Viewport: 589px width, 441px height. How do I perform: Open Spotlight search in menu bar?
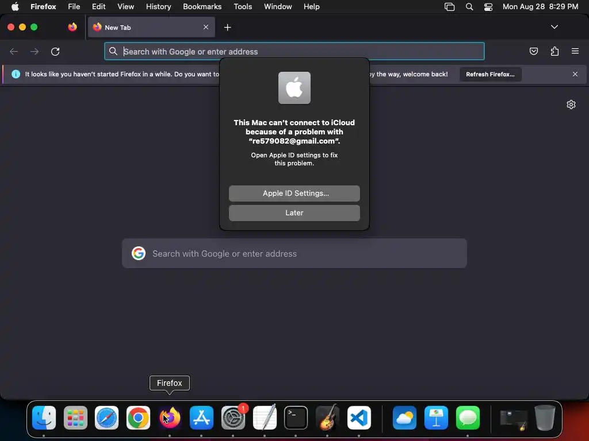469,6
